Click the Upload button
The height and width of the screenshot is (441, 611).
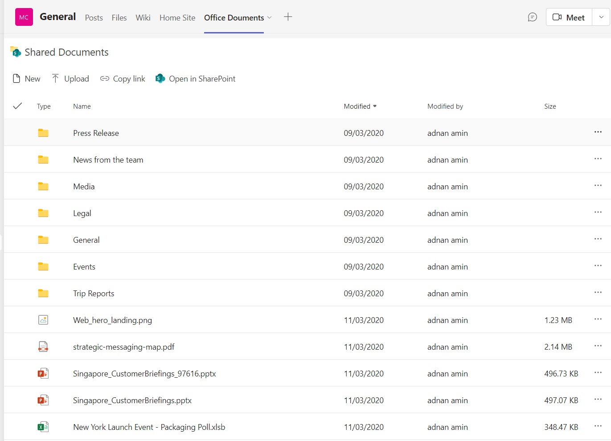tap(70, 78)
